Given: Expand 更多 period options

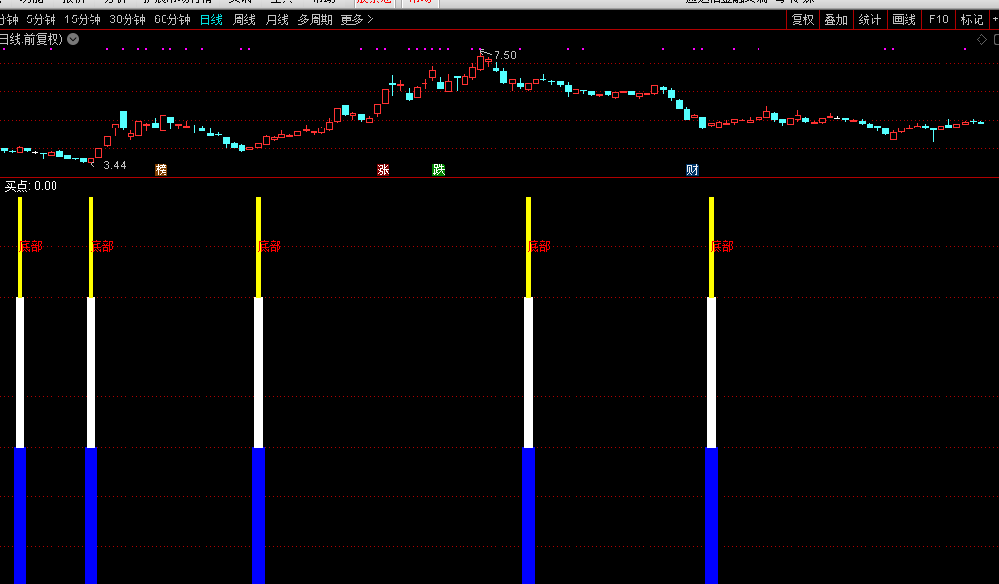Looking at the screenshot, I should point(356,19).
